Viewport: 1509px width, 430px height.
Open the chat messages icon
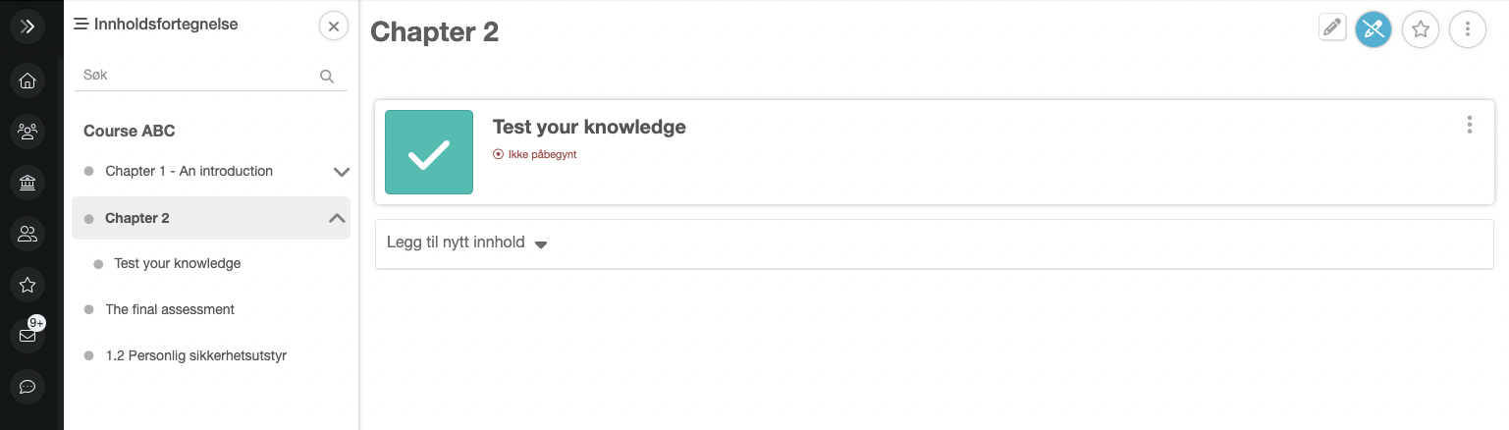[27, 387]
